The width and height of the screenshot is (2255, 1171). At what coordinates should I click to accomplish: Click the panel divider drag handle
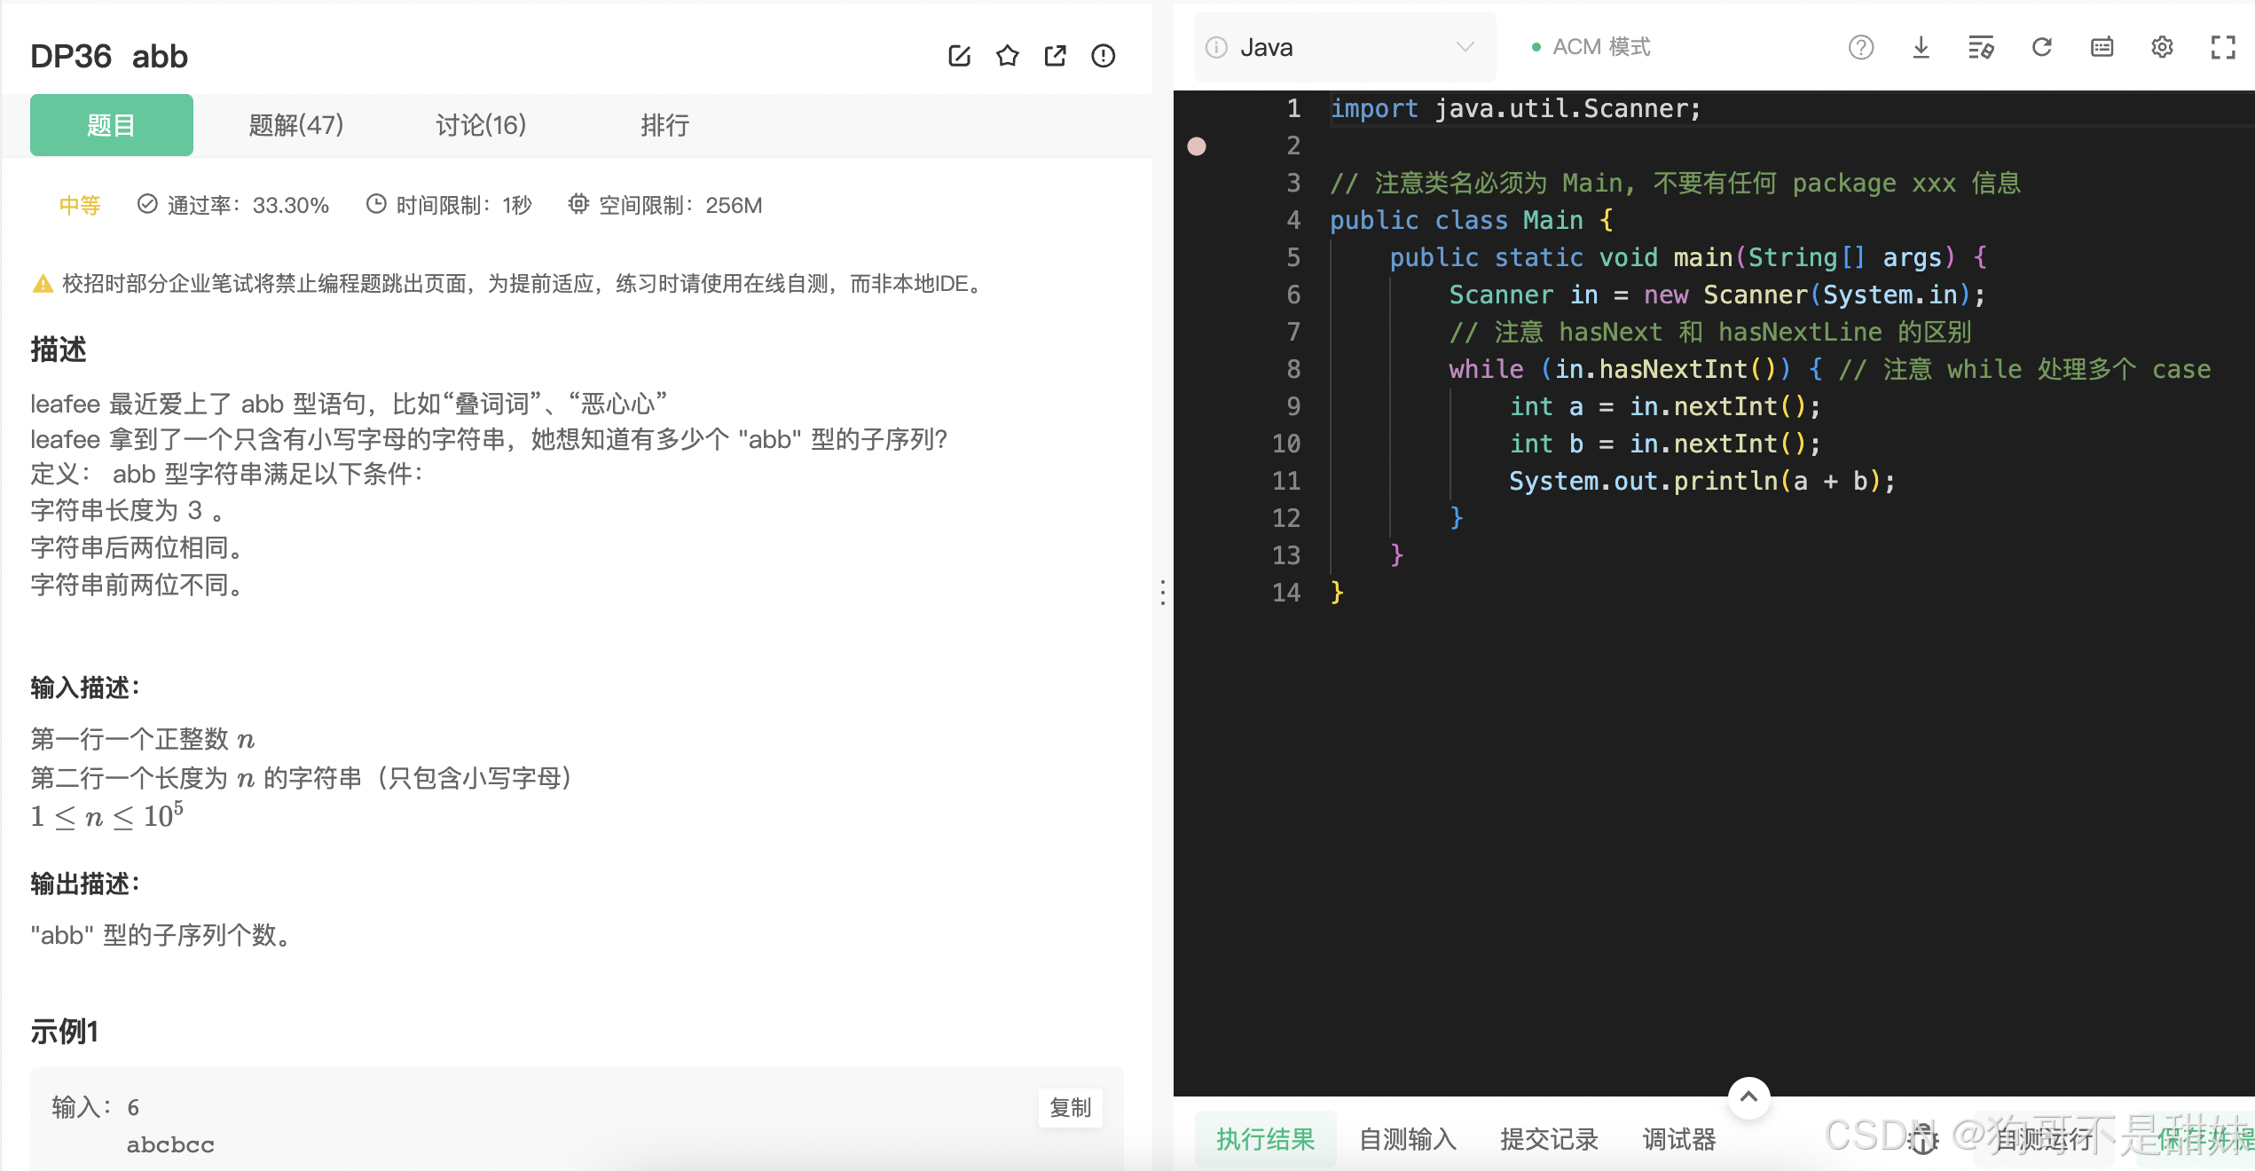pyautogui.click(x=1162, y=593)
